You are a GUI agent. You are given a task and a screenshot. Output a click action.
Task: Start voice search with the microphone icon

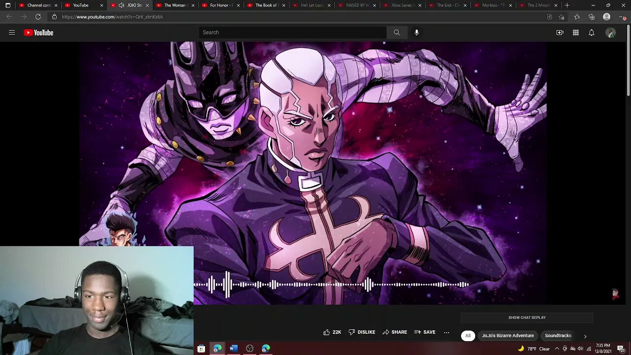click(417, 33)
